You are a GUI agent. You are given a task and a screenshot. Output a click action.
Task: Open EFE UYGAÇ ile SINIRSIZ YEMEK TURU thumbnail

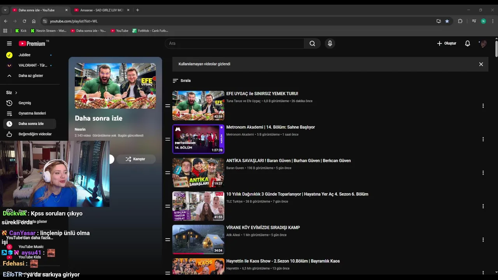click(198, 105)
